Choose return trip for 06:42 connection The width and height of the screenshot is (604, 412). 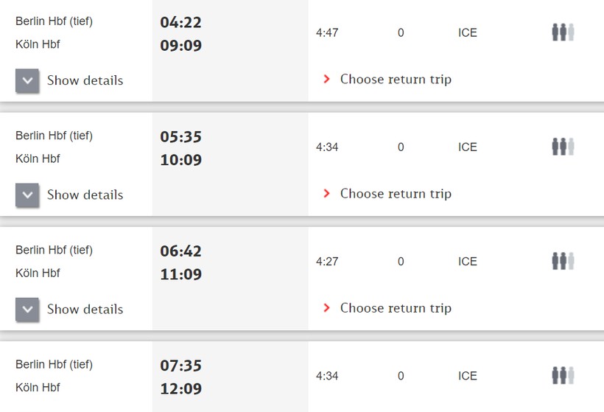(396, 307)
